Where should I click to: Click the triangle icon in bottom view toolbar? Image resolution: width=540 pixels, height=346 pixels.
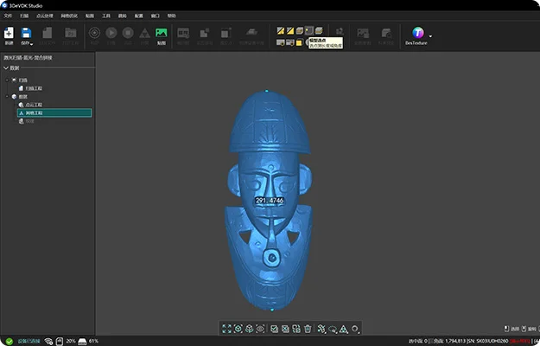pyautogui.click(x=343, y=329)
